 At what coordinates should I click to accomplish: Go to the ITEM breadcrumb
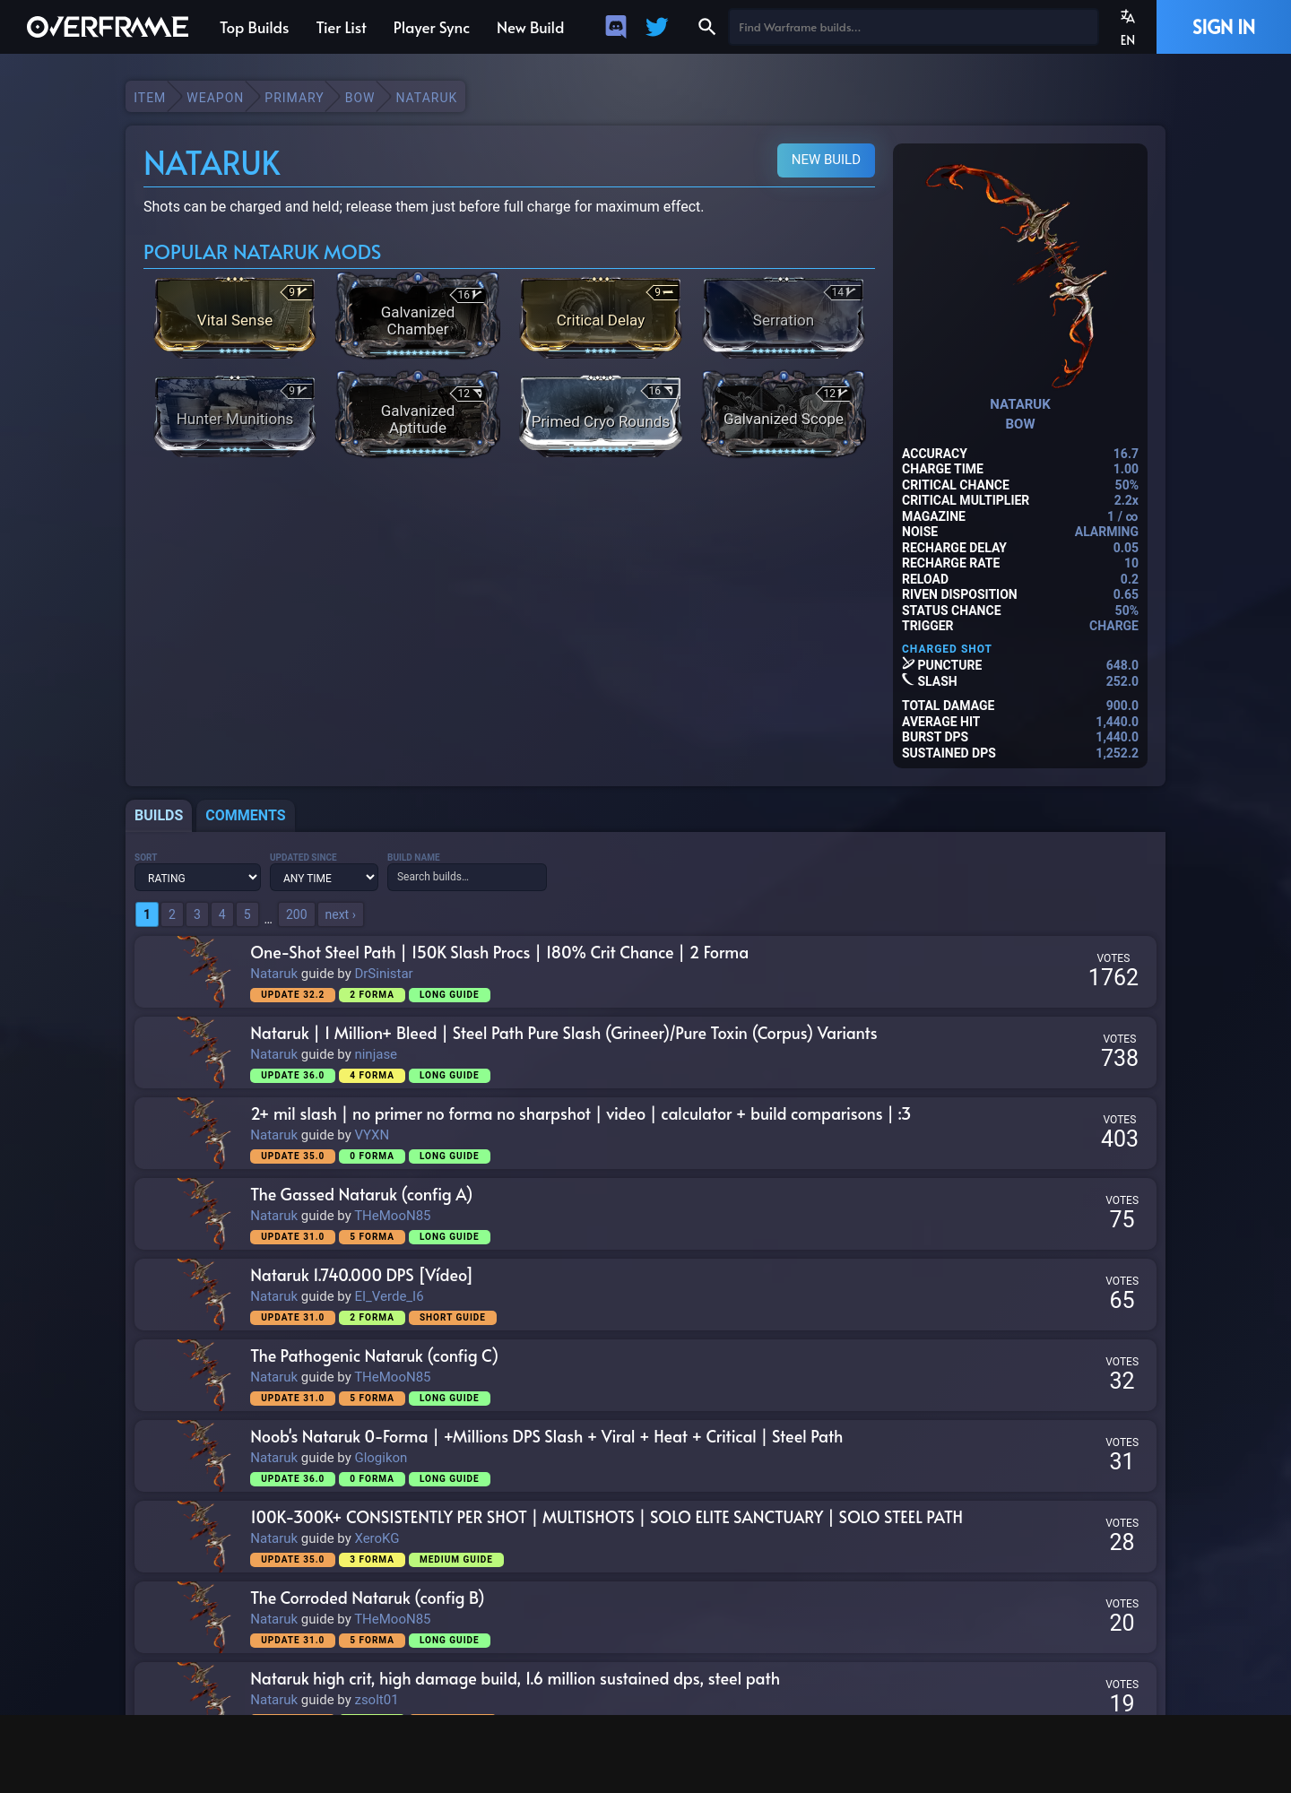click(x=150, y=98)
